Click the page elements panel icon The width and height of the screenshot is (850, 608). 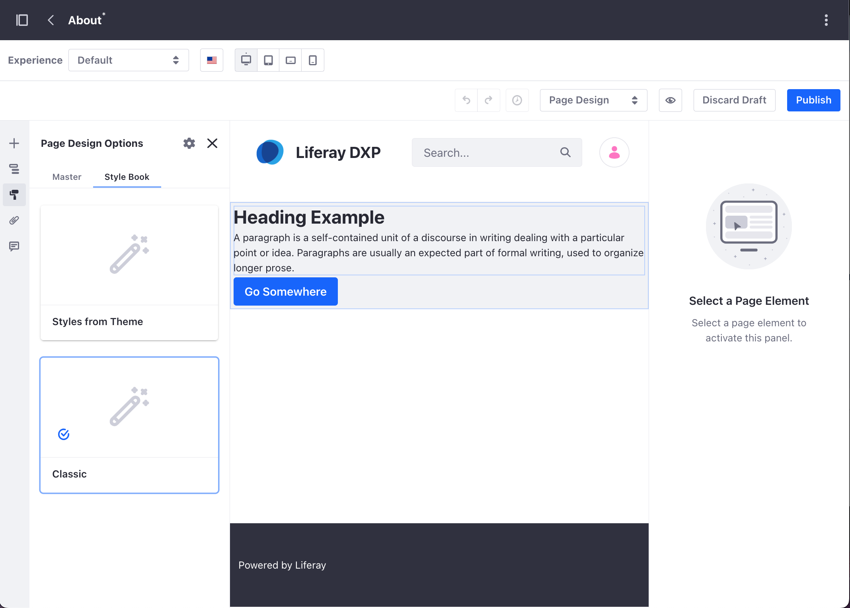(x=14, y=168)
